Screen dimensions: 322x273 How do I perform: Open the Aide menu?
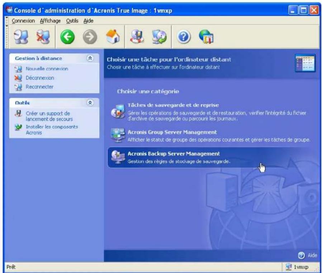(89, 21)
